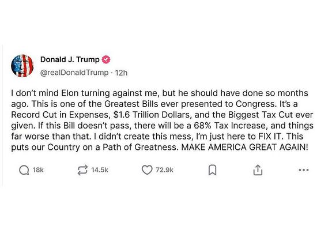View the 72.9k likes count
The height and width of the screenshot is (249, 332).
164,170
